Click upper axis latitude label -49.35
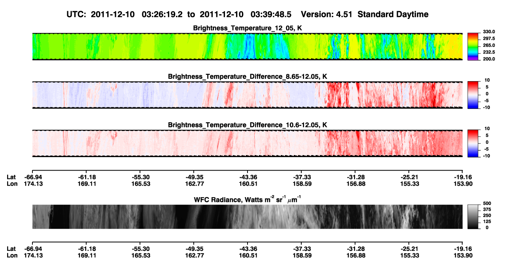This screenshot has height=264, width=514. (x=194, y=177)
